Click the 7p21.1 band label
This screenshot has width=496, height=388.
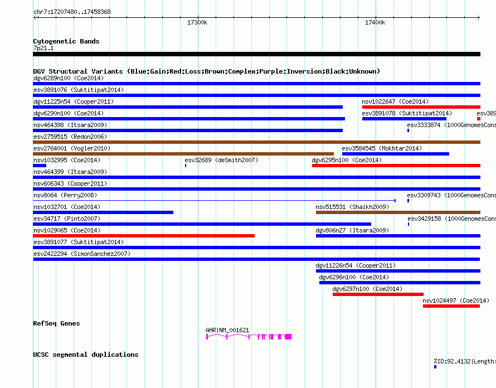pyautogui.click(x=43, y=48)
